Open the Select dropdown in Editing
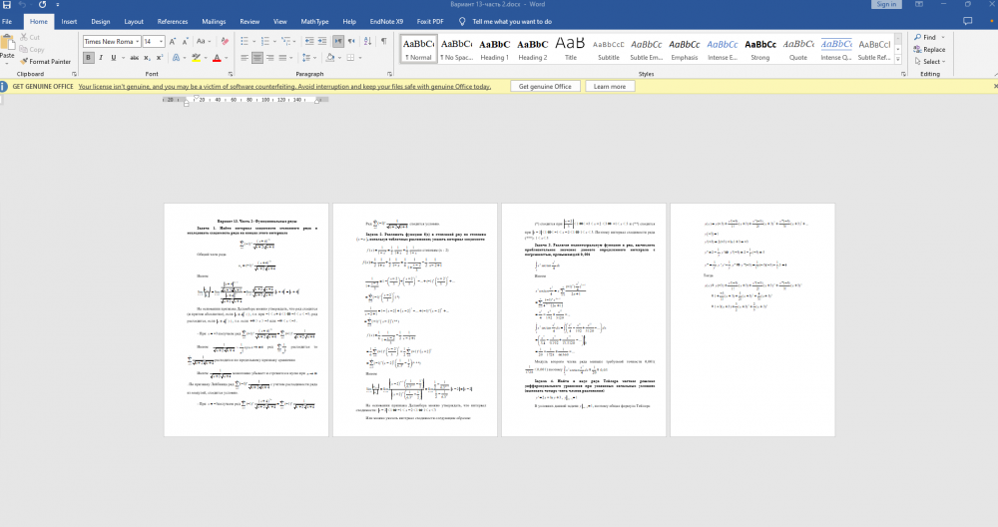Screen dimensions: 998x527 [x=930, y=62]
